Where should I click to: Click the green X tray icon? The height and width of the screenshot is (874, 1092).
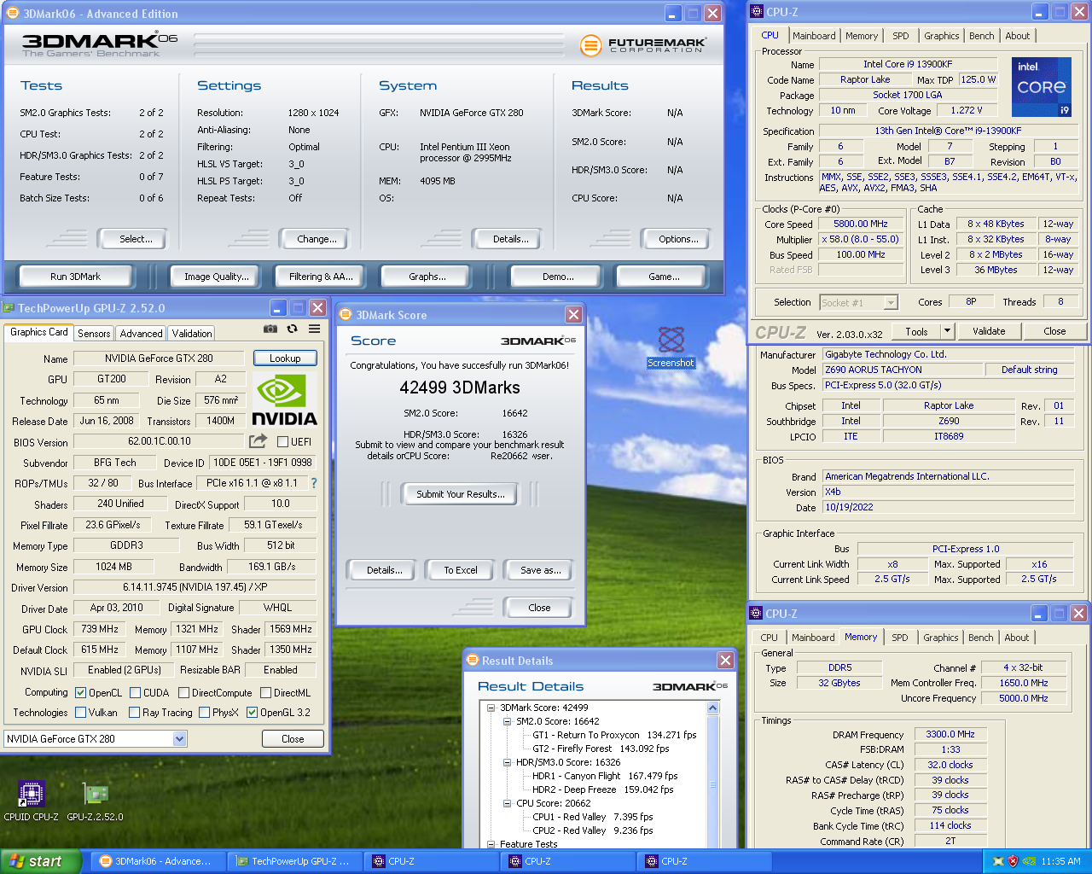pyautogui.click(x=997, y=861)
